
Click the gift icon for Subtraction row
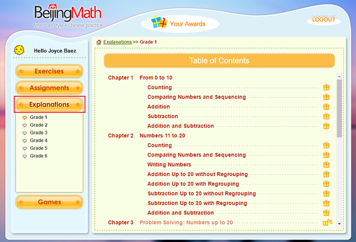(326, 116)
